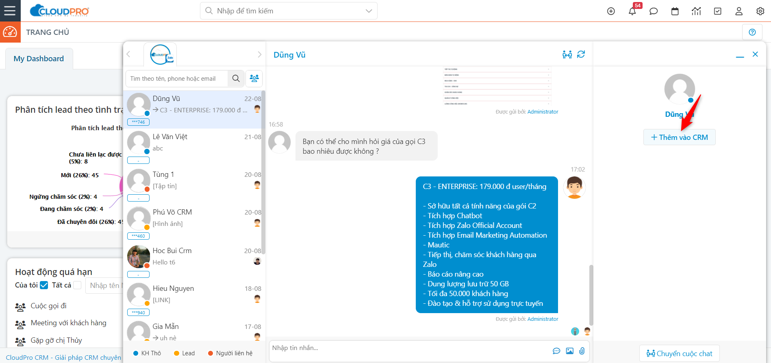Close the chat panel

coord(755,54)
